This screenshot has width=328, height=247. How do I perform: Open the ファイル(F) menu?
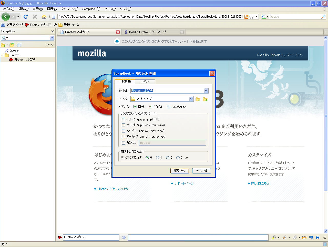coord(8,9)
